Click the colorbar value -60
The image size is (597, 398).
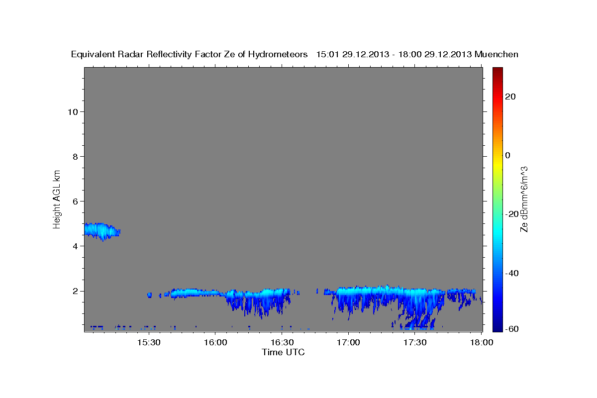pyautogui.click(x=511, y=328)
